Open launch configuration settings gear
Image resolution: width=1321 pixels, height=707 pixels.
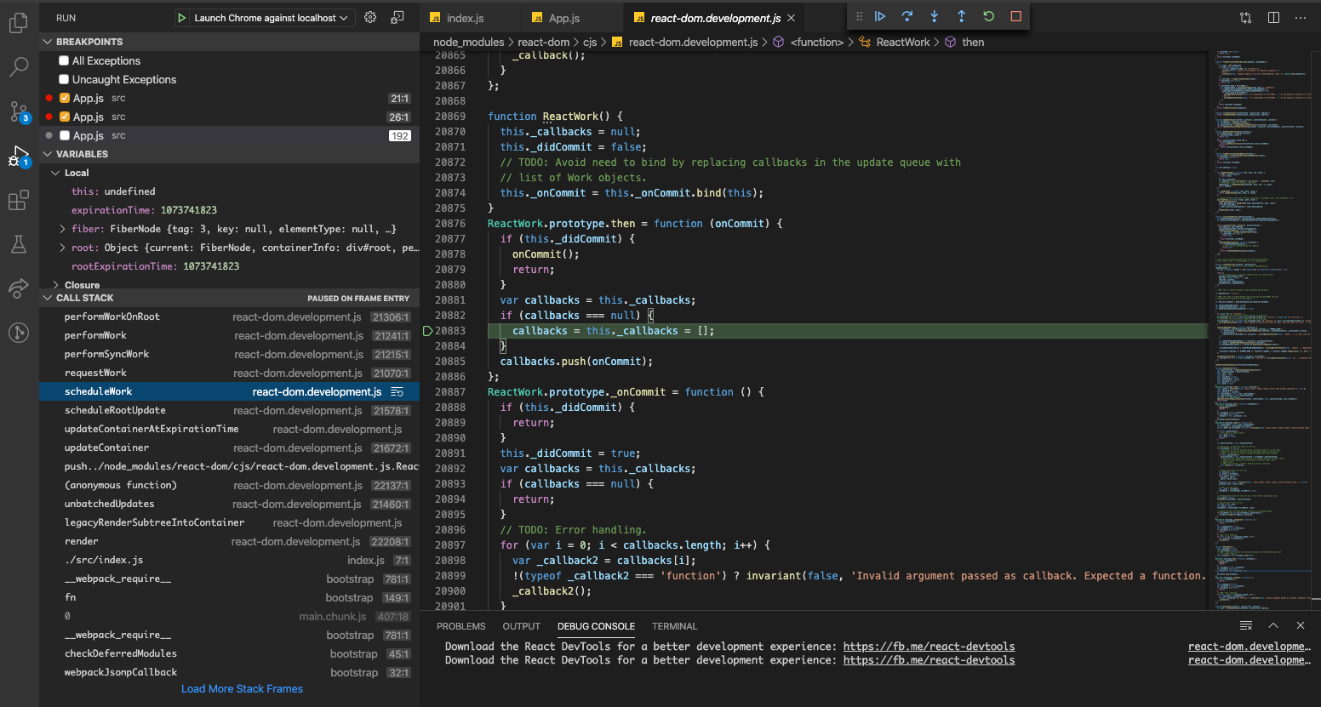pyautogui.click(x=369, y=16)
